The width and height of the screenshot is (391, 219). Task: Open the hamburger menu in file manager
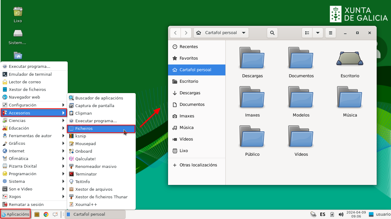point(330,33)
